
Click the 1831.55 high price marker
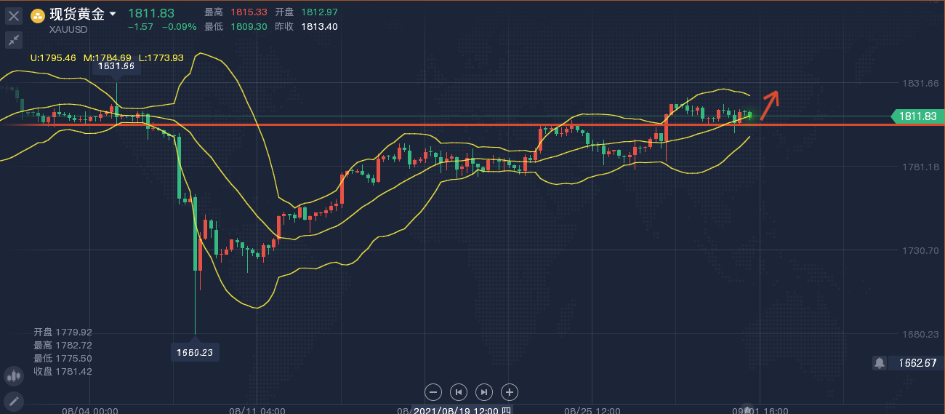click(116, 66)
